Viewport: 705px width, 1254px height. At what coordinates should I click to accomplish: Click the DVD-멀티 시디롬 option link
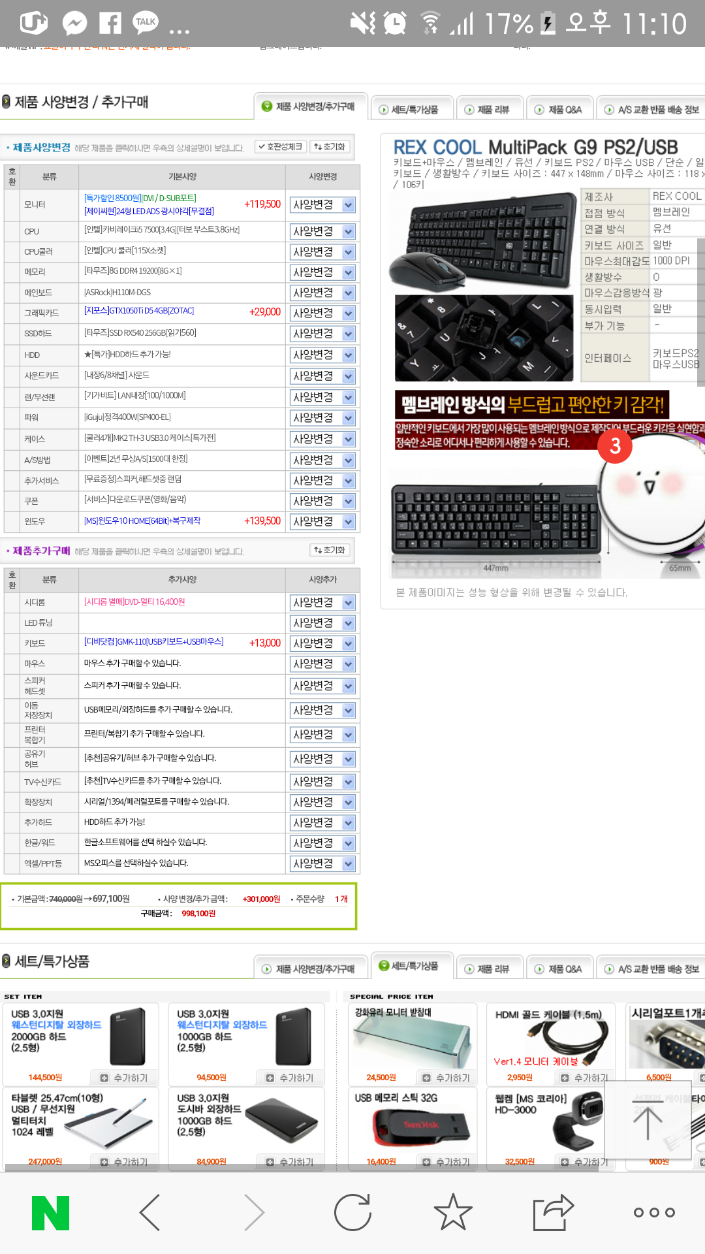click(x=134, y=602)
